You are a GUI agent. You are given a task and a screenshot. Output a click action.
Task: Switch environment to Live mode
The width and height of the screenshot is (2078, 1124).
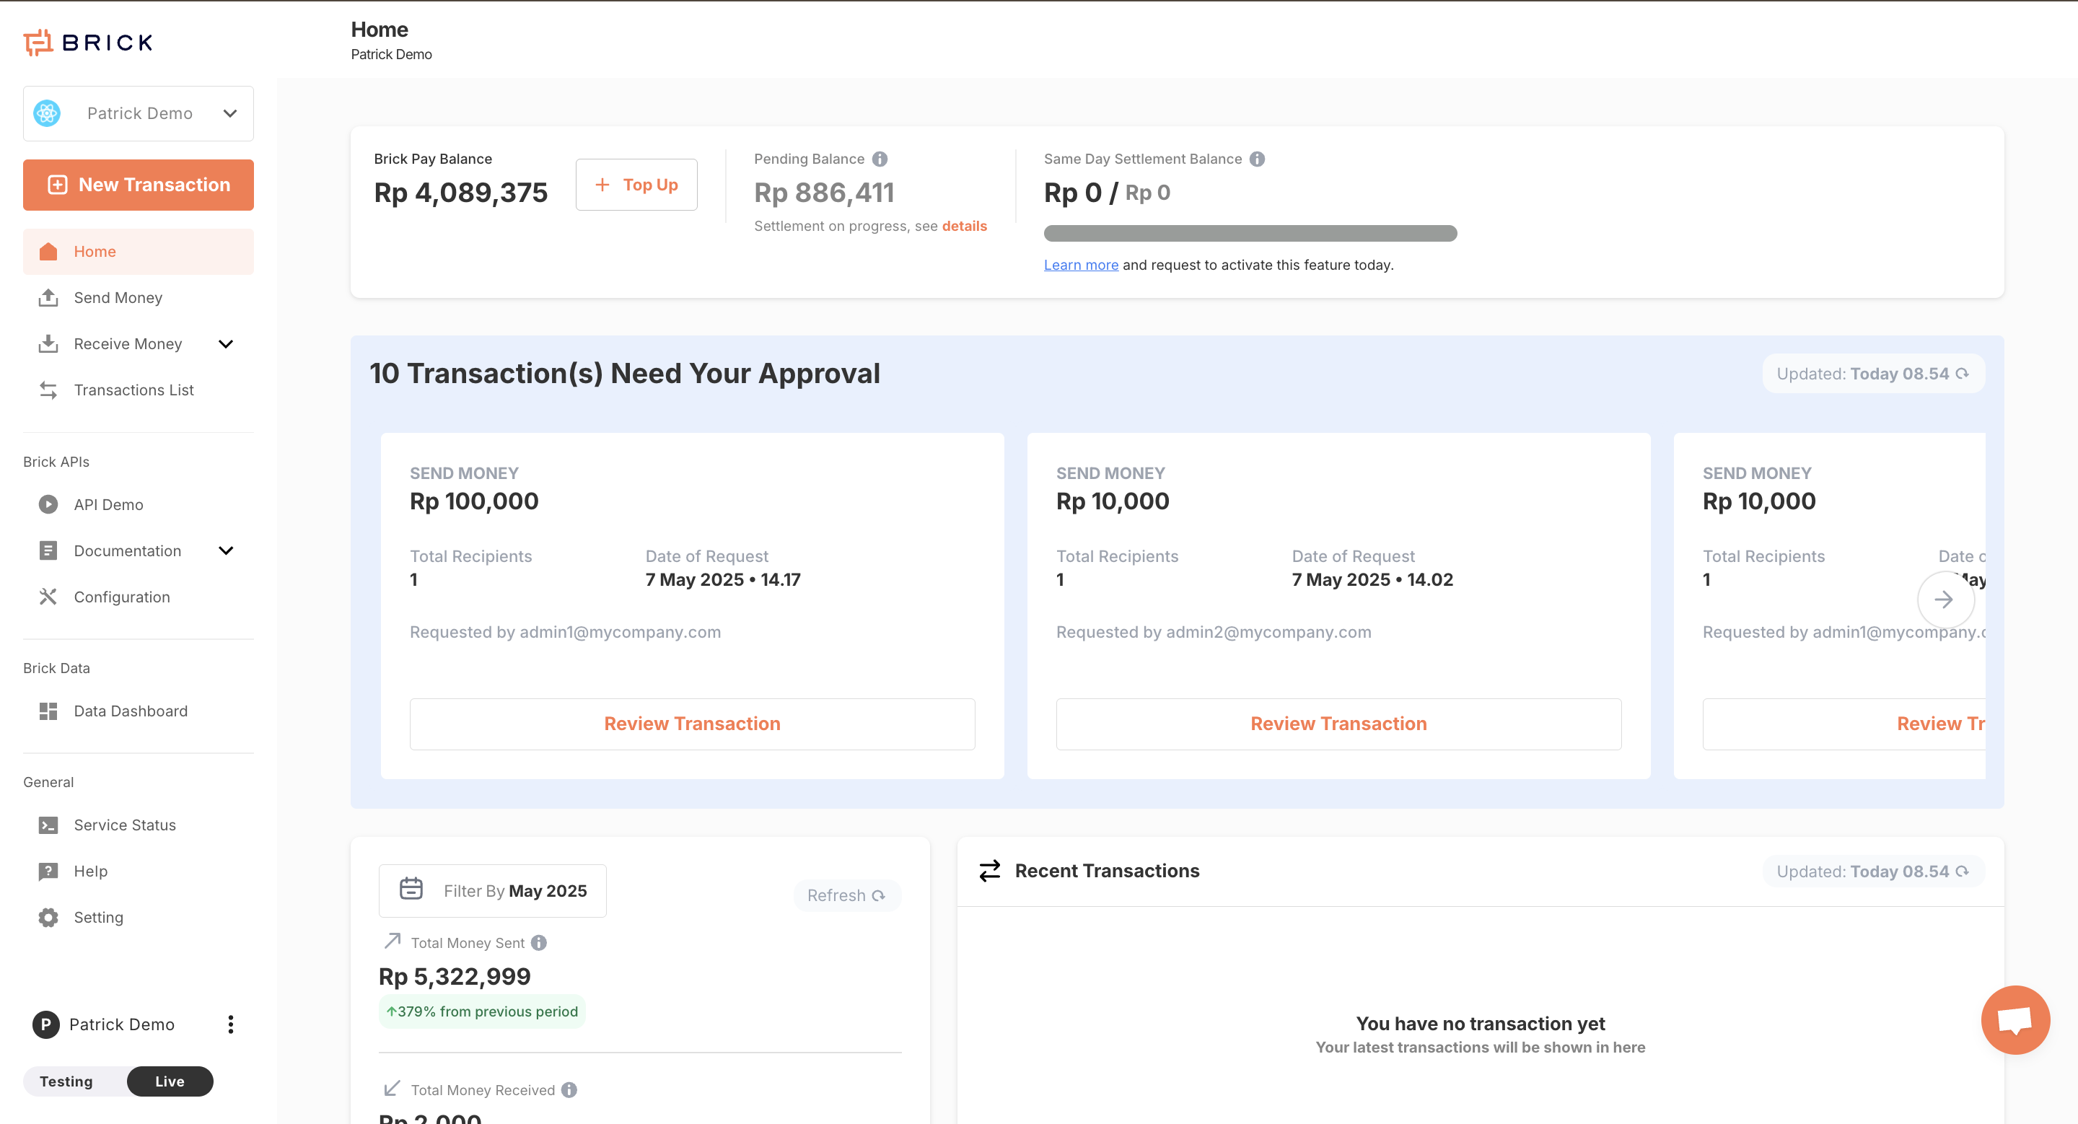coord(170,1081)
